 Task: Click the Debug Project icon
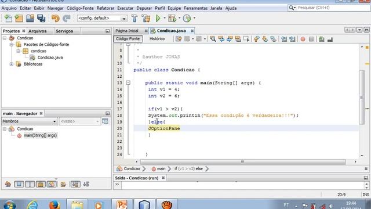click(172, 18)
